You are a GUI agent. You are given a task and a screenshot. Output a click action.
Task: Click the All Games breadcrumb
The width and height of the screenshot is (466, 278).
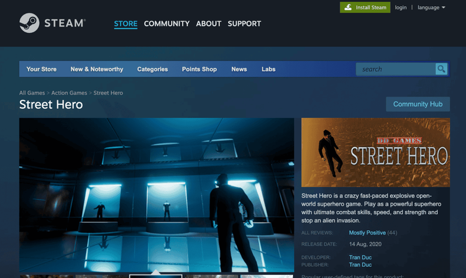pyautogui.click(x=32, y=93)
